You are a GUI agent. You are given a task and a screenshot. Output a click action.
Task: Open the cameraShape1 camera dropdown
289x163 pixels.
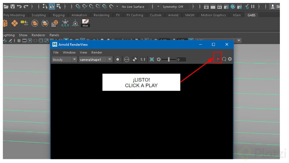(x=95, y=59)
